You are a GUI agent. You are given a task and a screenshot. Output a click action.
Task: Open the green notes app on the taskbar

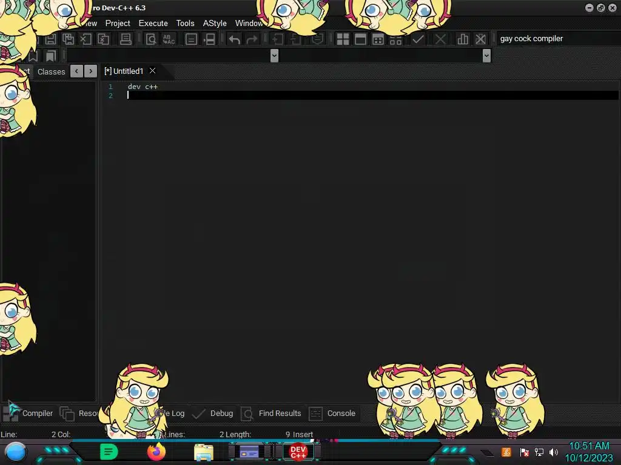pos(109,452)
